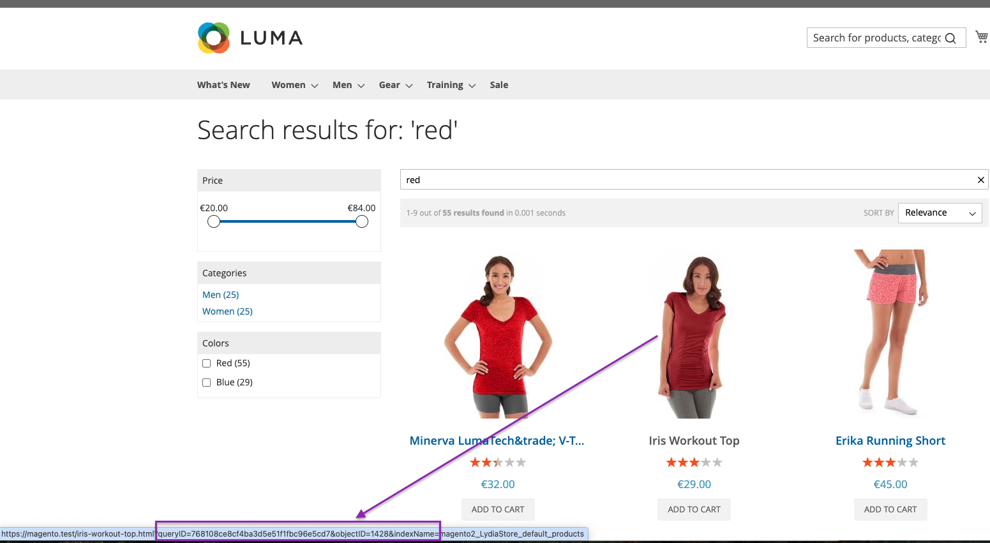Screen dimensions: 990x543
Task: Go to What's New menu item
Action: [223, 85]
